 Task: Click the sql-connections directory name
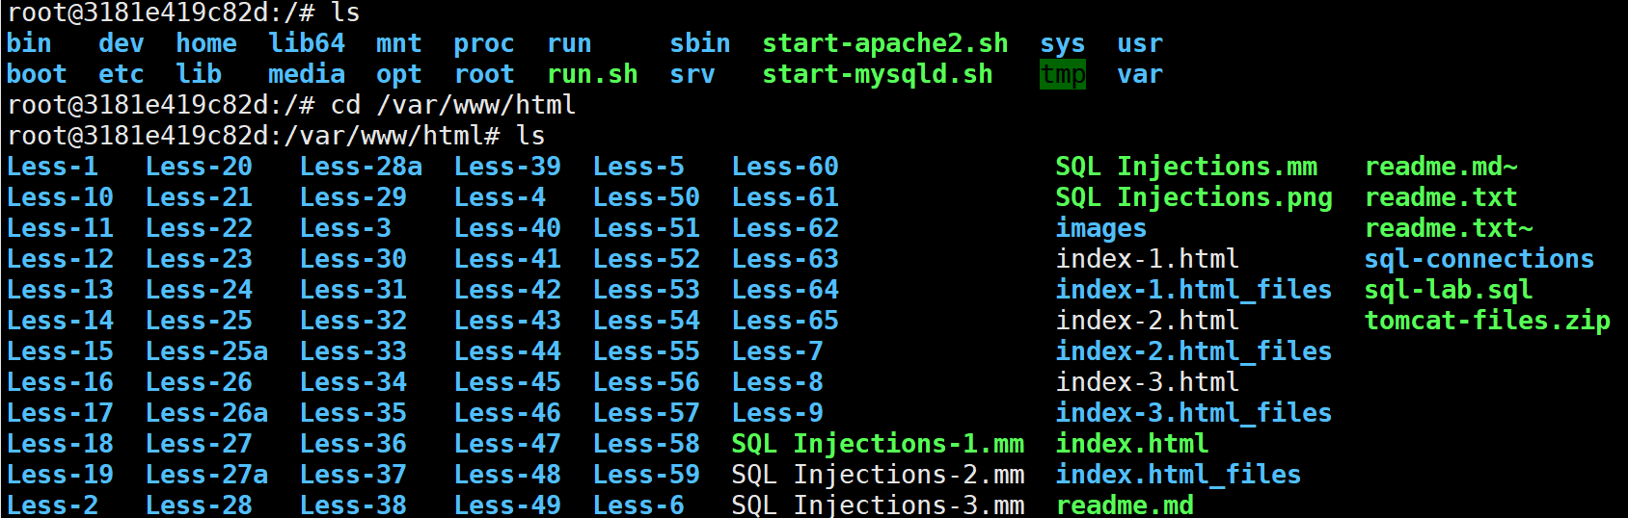[x=1479, y=259]
